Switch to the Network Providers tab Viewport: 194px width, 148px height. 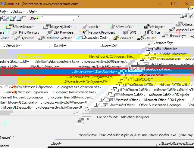[x=98, y=32]
